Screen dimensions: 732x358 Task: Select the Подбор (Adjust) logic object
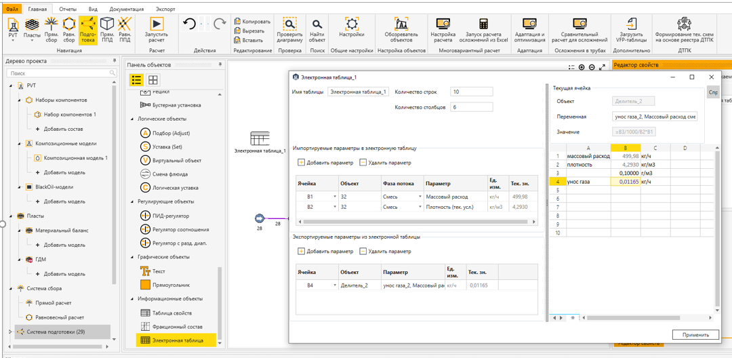tap(165, 133)
